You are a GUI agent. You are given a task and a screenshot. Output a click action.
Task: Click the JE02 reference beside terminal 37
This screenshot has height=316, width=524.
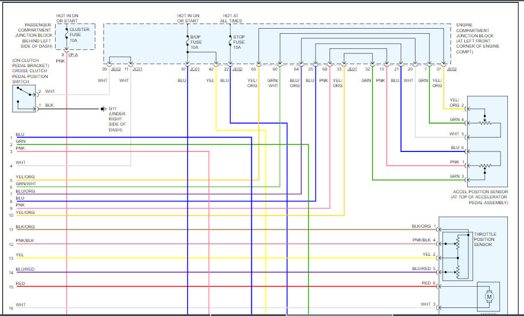click(452, 69)
